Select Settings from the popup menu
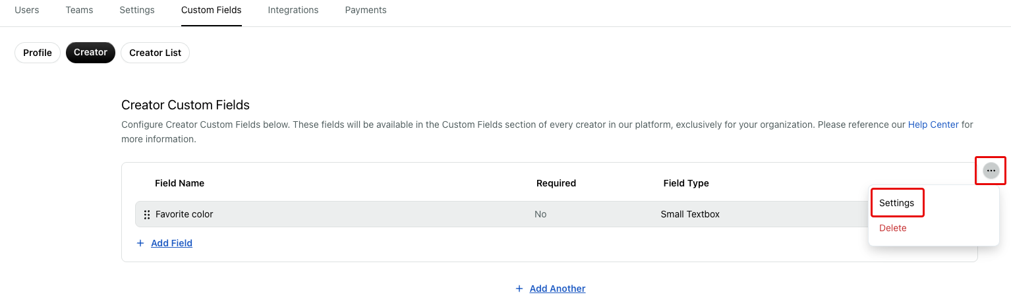This screenshot has height=305, width=1011. pos(896,203)
